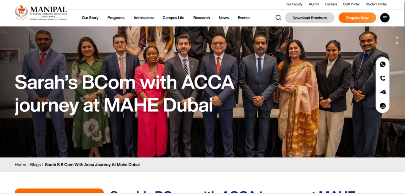This screenshot has height=194, width=405.
Task: Tap the phone call icon in sidebar
Action: point(382,78)
